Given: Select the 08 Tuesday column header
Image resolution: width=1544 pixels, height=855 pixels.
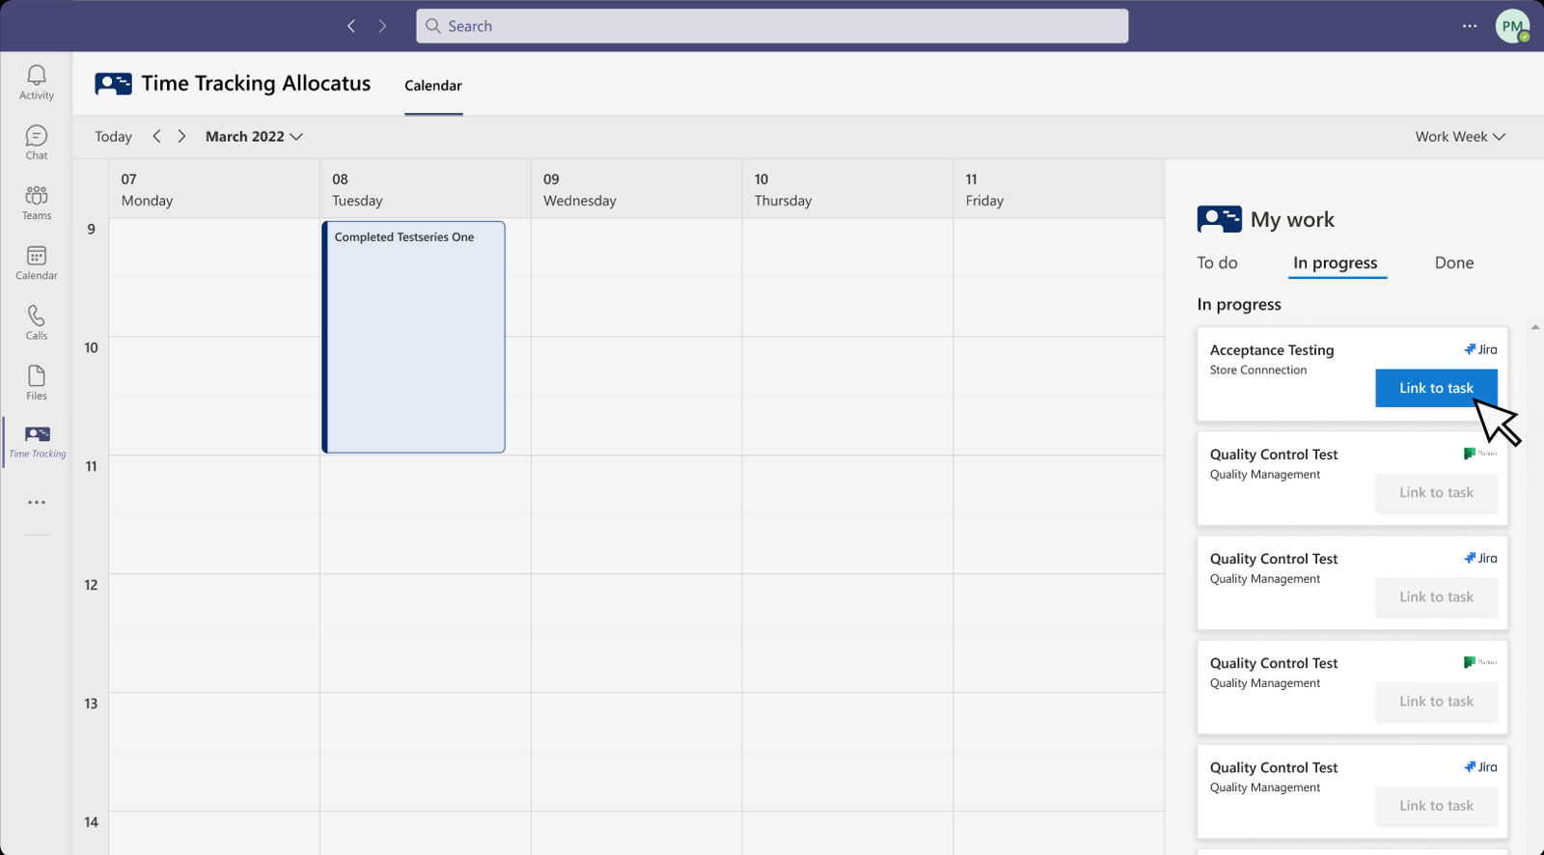Looking at the screenshot, I should pyautogui.click(x=426, y=189).
